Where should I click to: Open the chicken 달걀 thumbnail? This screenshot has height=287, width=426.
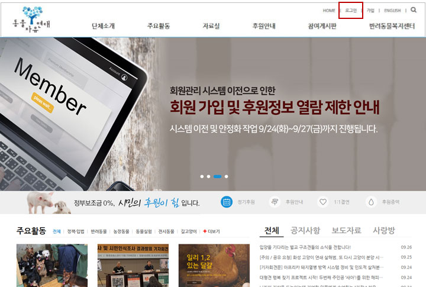pyautogui.click(x=214, y=265)
